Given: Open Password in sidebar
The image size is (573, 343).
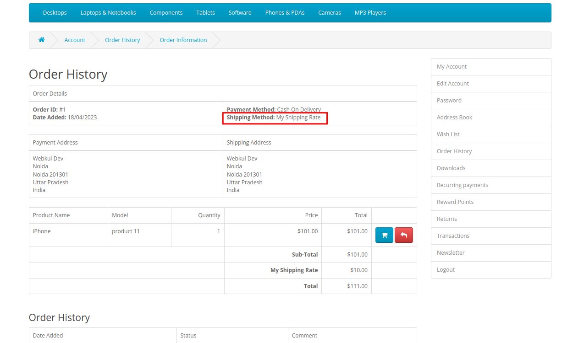Looking at the screenshot, I should (491, 101).
